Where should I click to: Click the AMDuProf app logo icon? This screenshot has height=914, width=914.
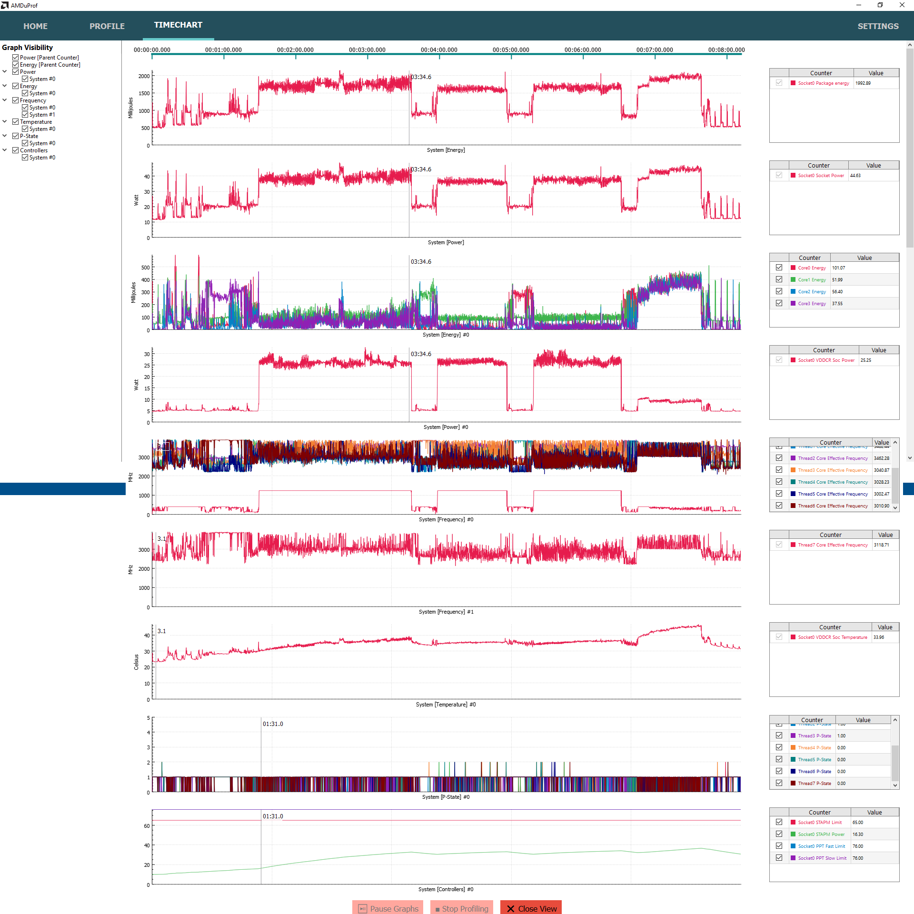point(5,5)
